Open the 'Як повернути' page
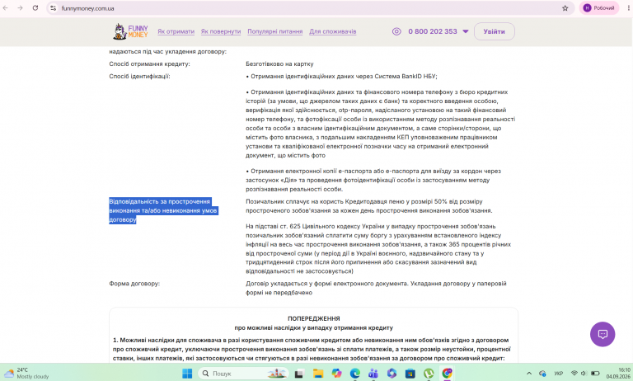 tap(221, 31)
